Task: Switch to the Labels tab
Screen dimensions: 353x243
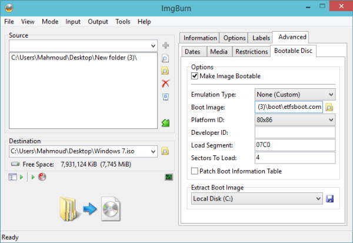Action: coord(261,38)
